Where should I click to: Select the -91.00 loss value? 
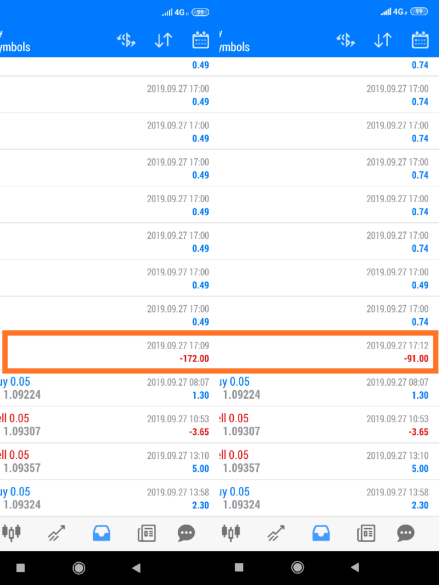(x=416, y=359)
